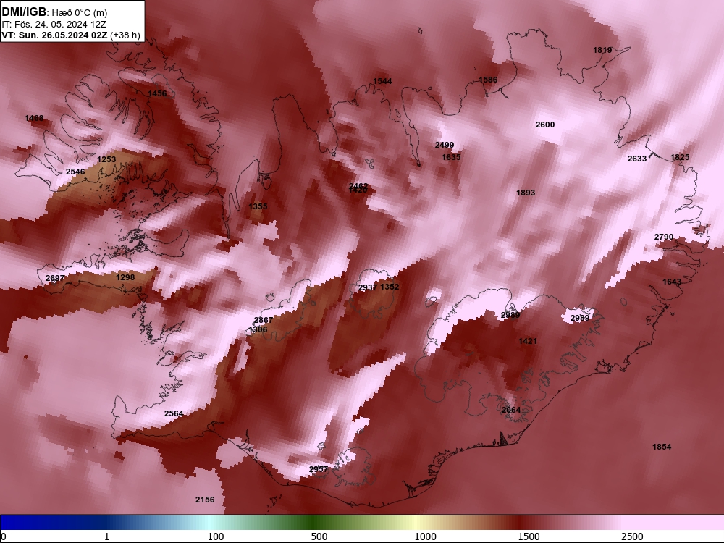Click the 1643 height label
The image size is (724, 543).
click(x=672, y=282)
